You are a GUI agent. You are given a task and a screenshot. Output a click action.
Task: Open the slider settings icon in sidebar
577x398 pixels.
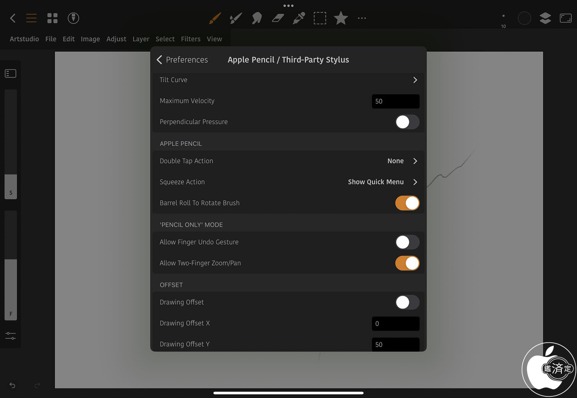pyautogui.click(x=10, y=336)
